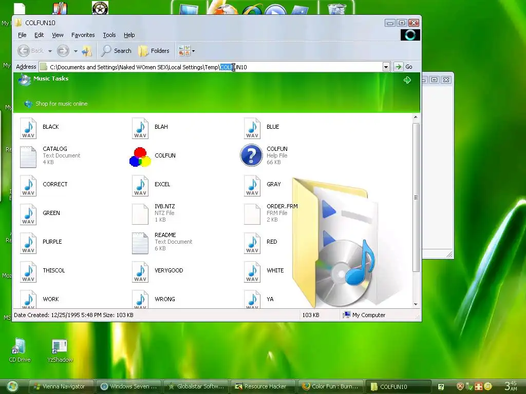
Task: Select the YA wav file icon
Action: (x=252, y=299)
